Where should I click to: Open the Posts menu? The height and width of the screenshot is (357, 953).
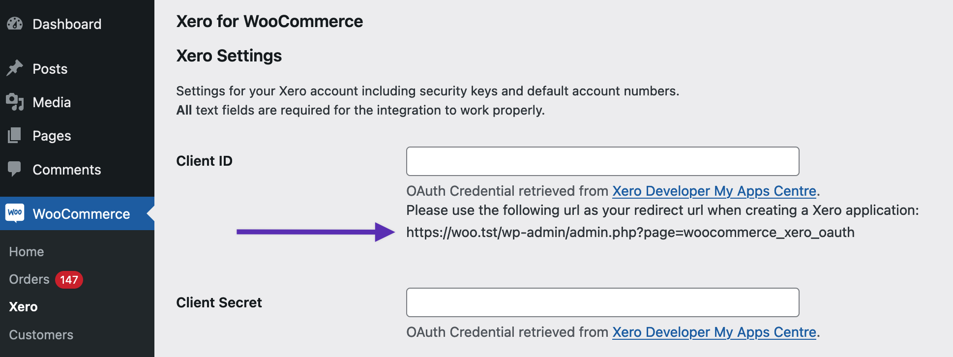50,68
